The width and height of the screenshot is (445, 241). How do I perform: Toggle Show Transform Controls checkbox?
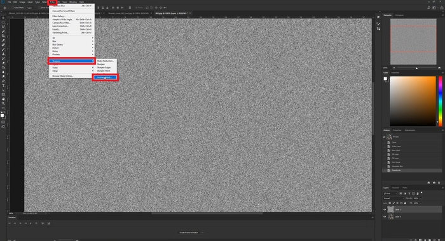pyautogui.click(x=39, y=8)
